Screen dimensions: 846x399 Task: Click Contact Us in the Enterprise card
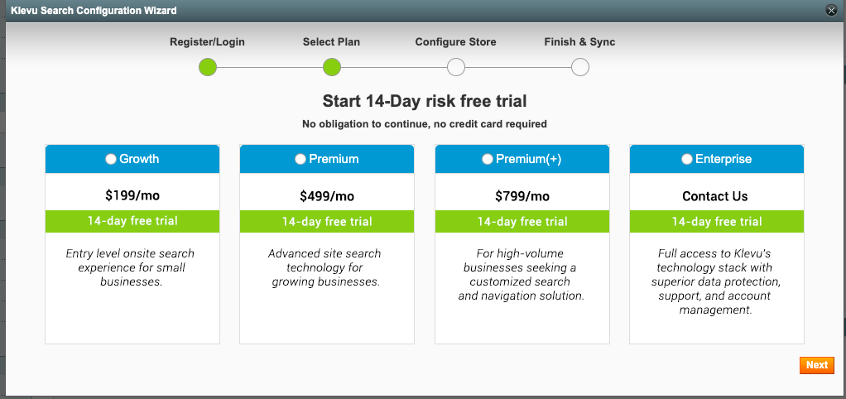[x=715, y=196]
